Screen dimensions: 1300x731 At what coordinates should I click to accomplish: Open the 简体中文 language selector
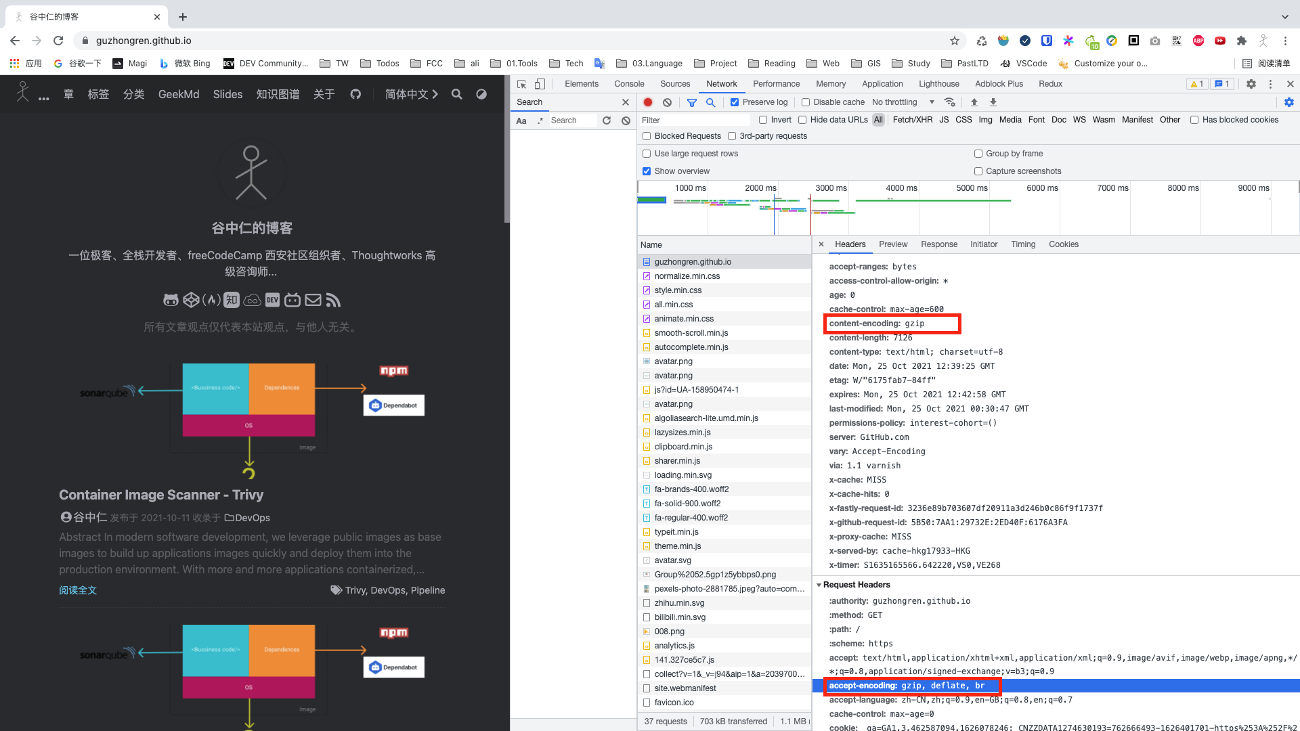[411, 94]
